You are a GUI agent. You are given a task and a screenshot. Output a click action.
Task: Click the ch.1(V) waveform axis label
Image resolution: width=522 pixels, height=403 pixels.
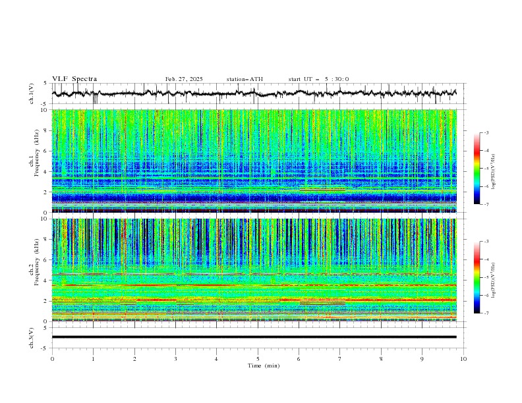[32, 94]
